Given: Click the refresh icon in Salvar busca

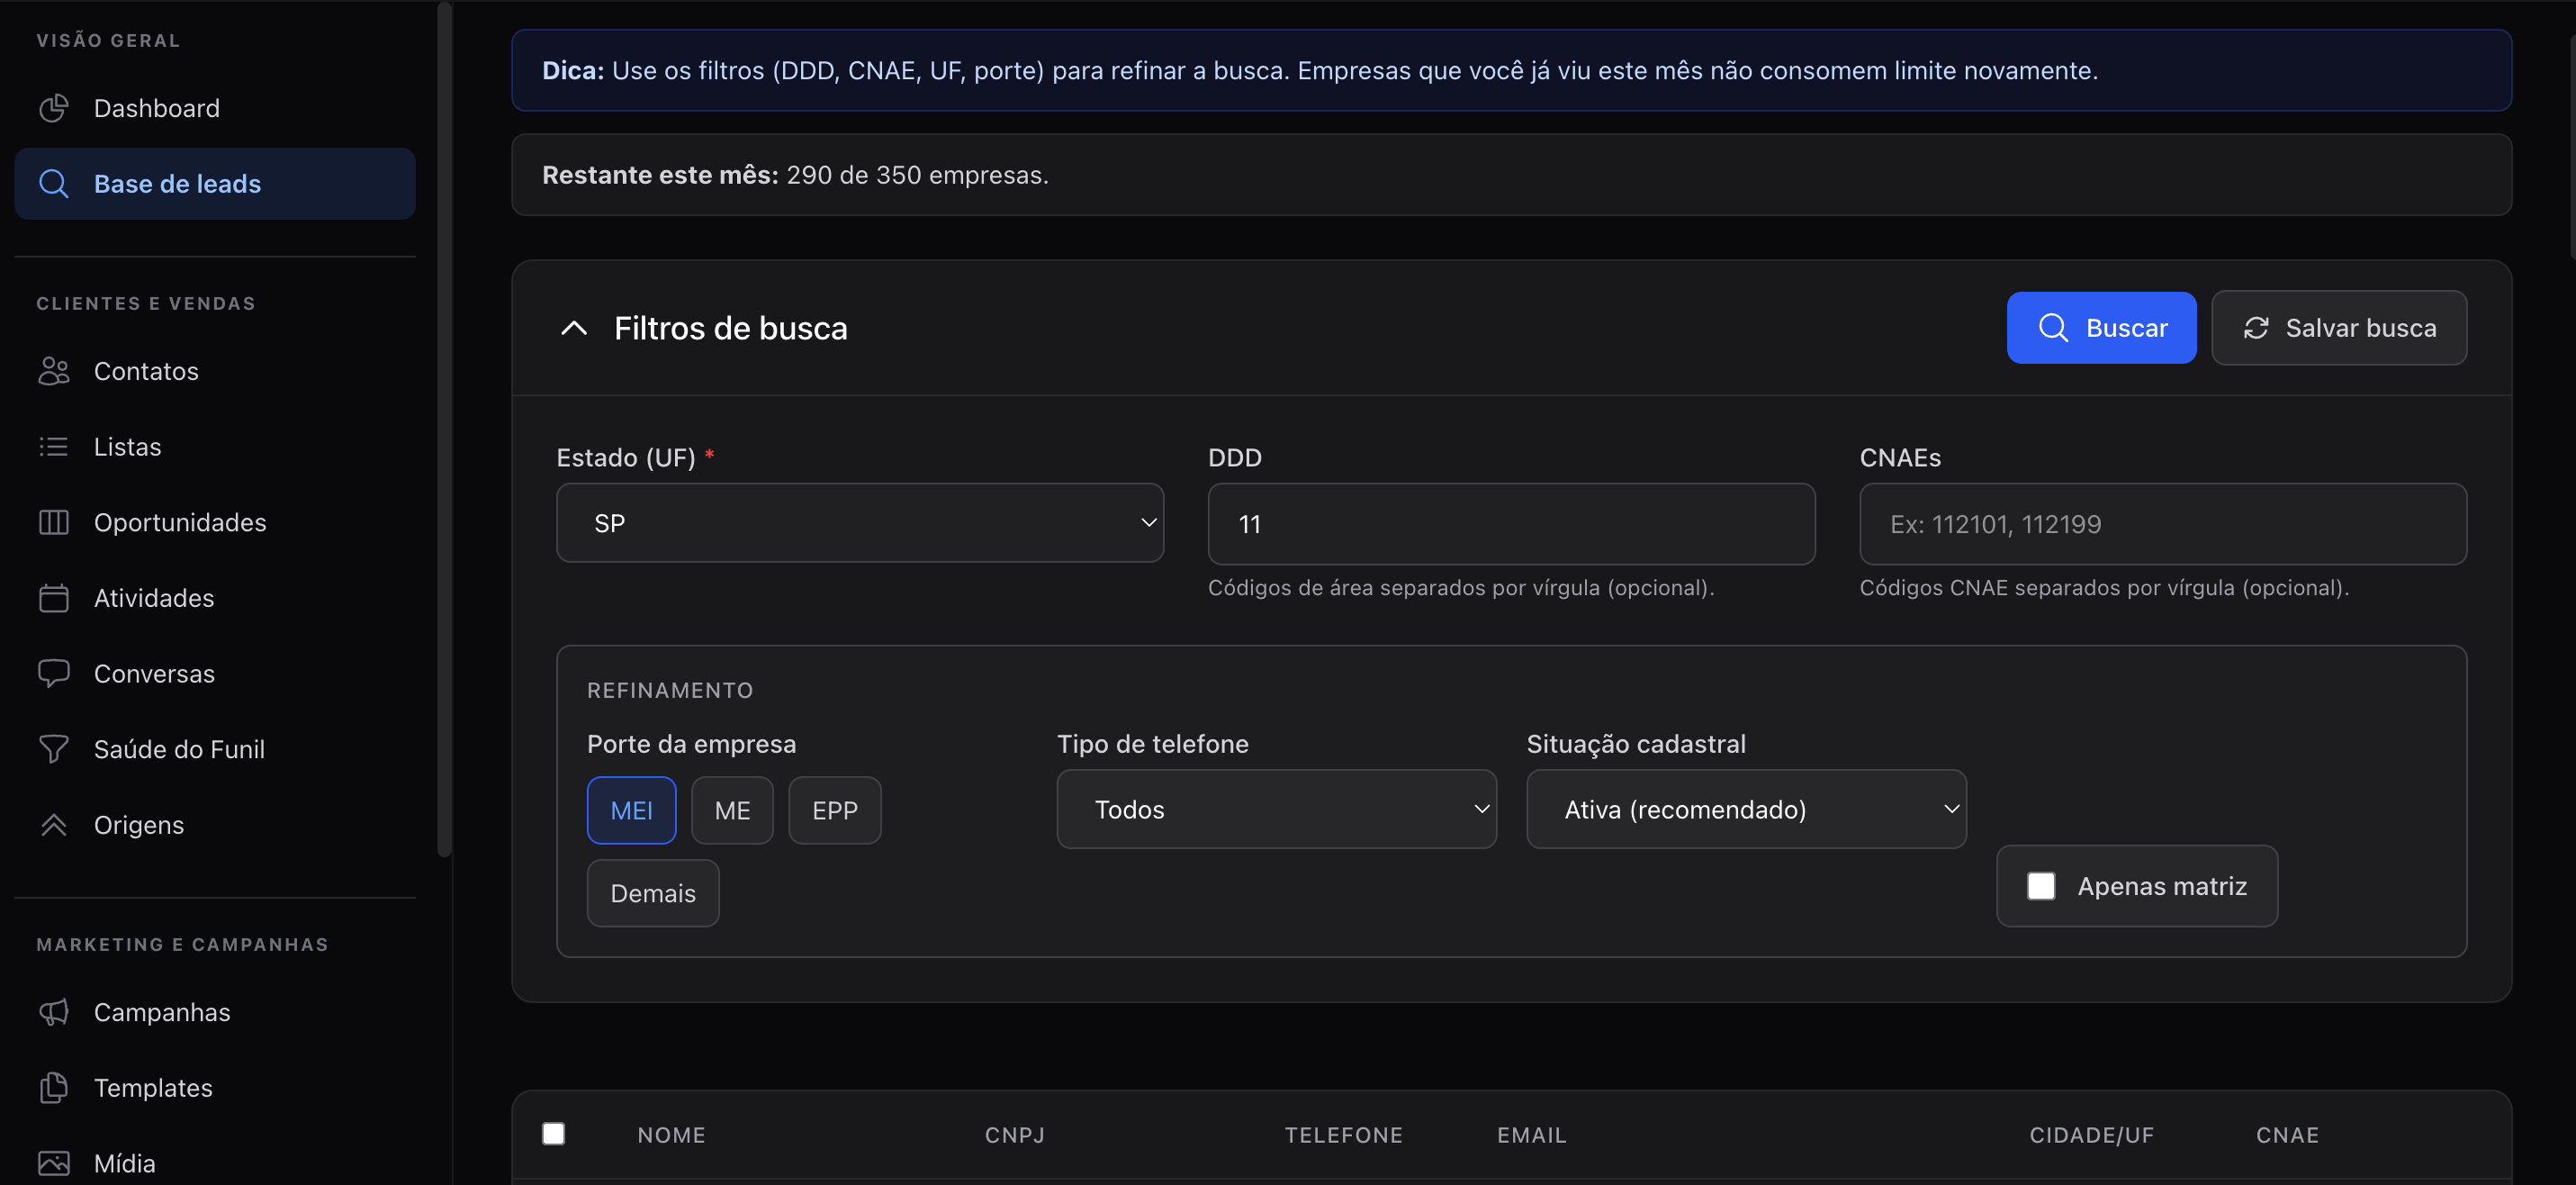Looking at the screenshot, I should [x=2256, y=327].
